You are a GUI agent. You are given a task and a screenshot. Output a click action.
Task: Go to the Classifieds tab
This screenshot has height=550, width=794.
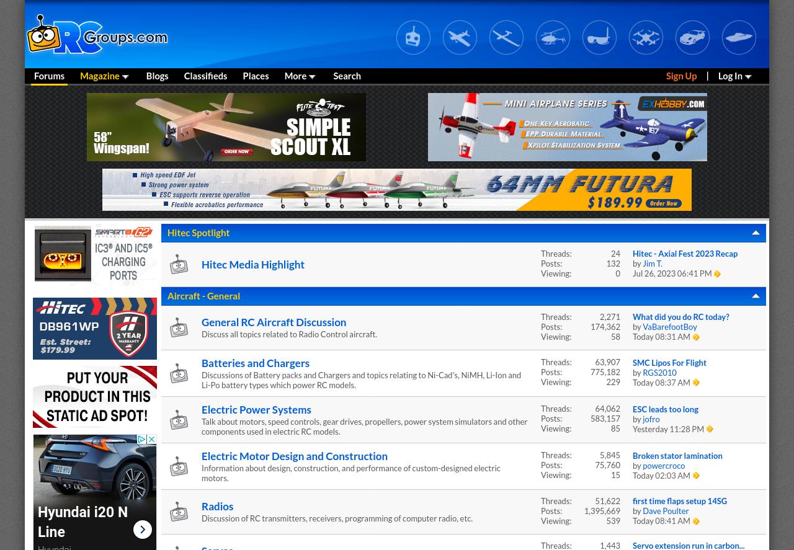click(205, 76)
